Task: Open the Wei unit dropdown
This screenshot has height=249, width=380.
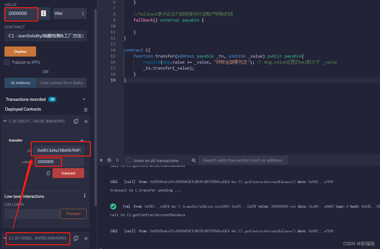Action: tap(70, 14)
